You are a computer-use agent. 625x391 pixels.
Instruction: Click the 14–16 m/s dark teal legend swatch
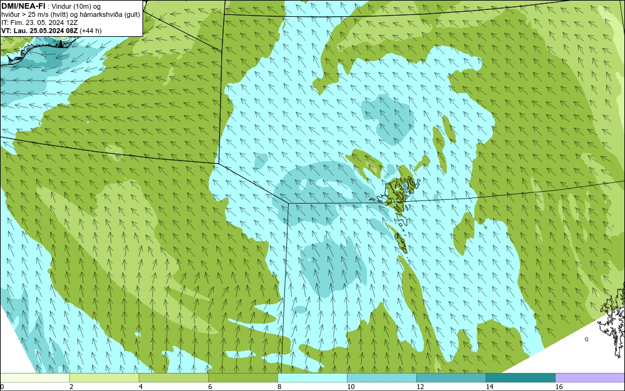pos(520,377)
